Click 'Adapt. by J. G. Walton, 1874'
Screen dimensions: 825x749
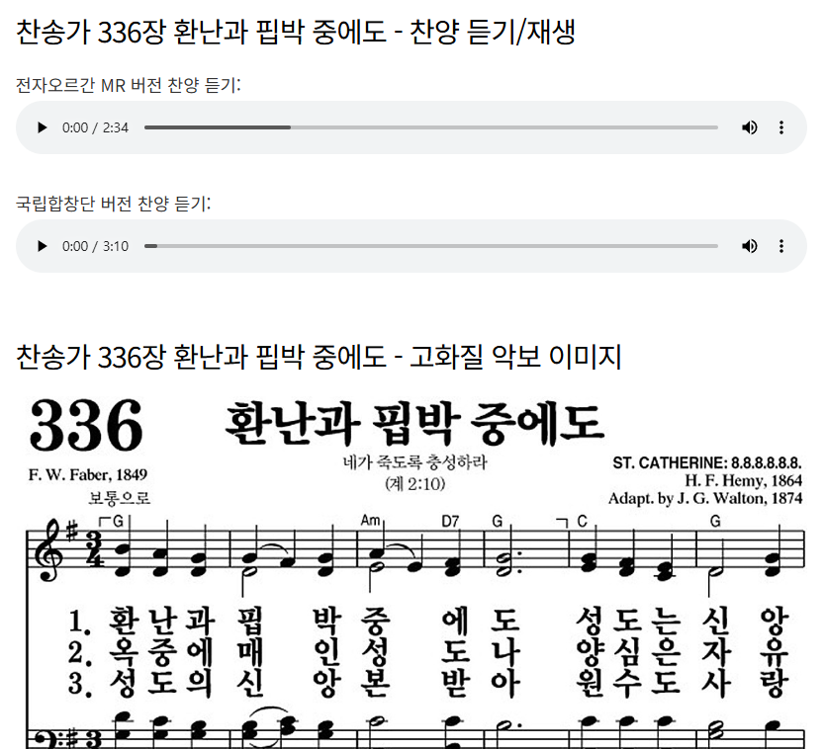pyautogui.click(x=705, y=498)
